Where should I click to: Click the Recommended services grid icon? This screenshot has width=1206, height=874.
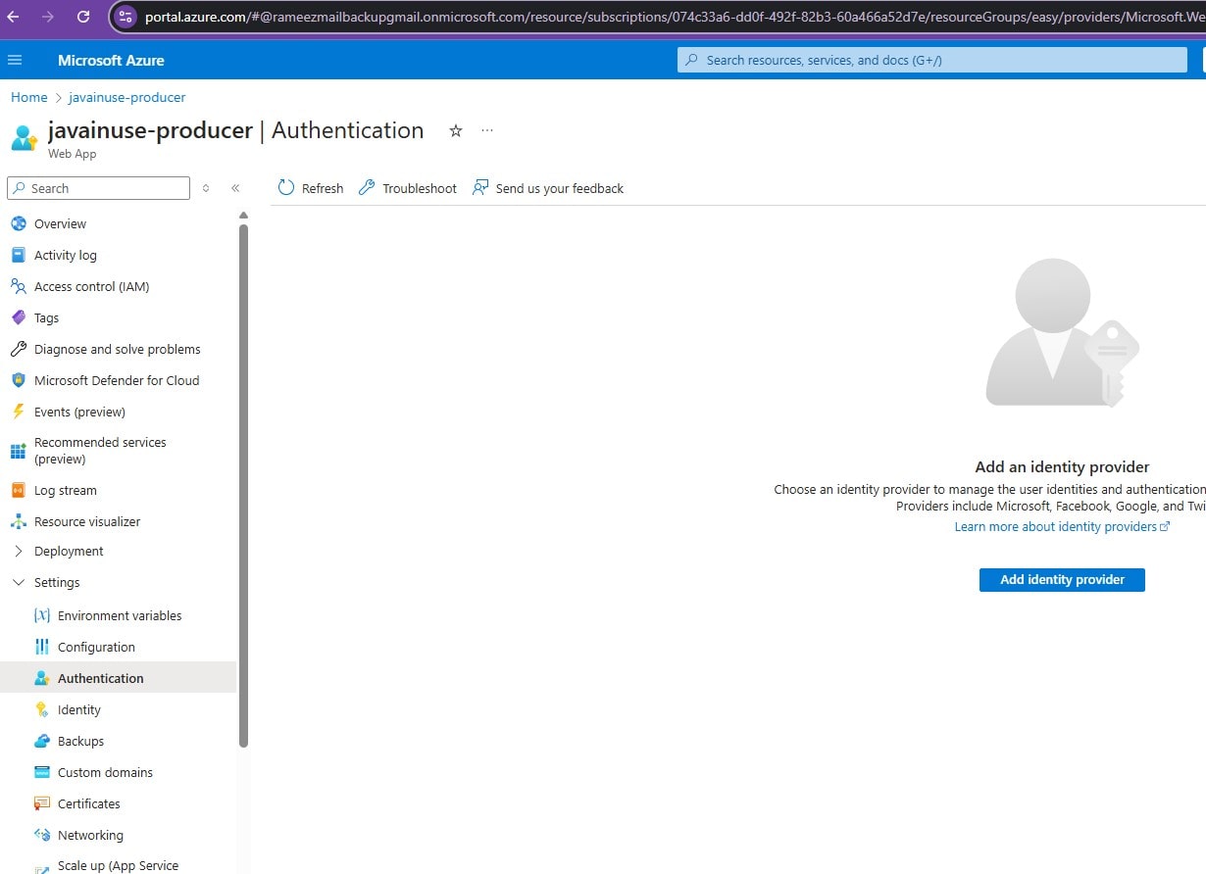[18, 451]
